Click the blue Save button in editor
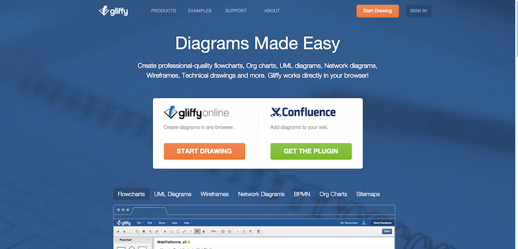518x249 pixels. [x=387, y=231]
